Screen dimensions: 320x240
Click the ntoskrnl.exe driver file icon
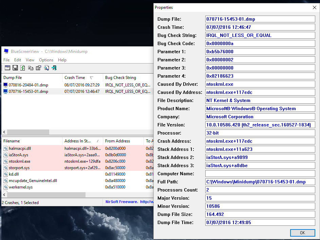coord(5,161)
